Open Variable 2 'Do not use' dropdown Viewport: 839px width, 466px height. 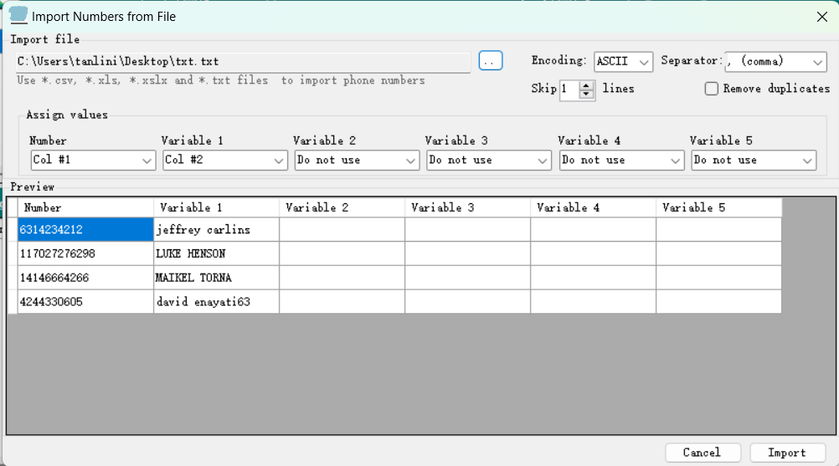pos(357,160)
